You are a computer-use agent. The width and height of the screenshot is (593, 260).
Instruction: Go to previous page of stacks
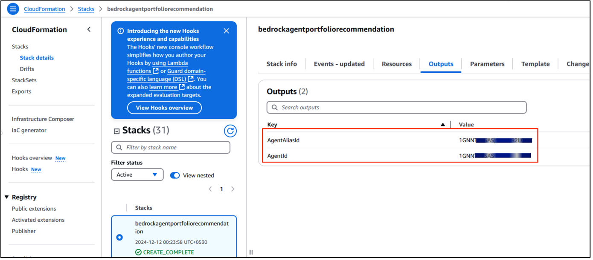(x=210, y=189)
